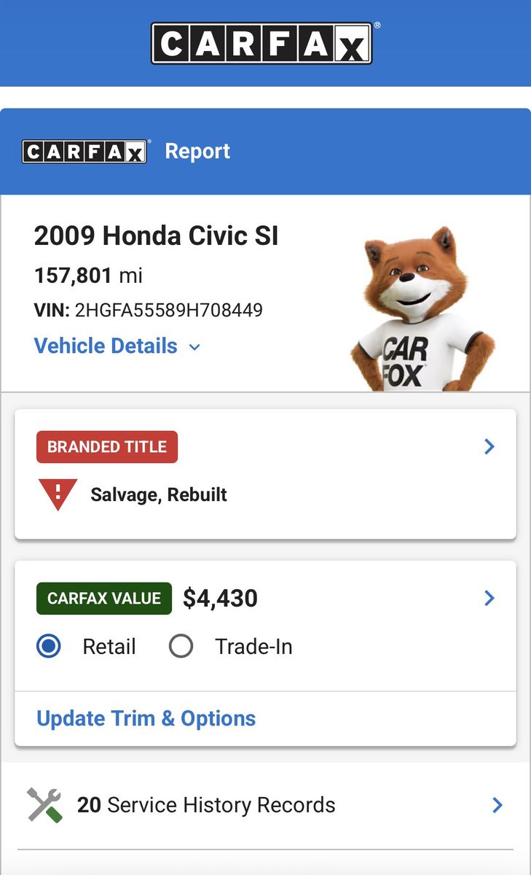531x875 pixels.
Task: Expand the 20 Service History Records row
Action: 265,805
